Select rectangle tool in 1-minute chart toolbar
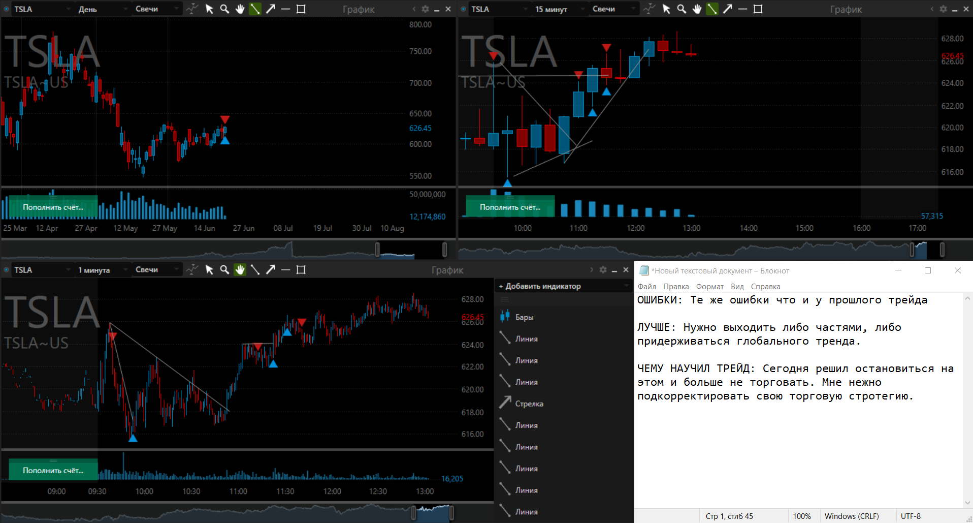Viewport: 973px width, 523px height. (301, 269)
